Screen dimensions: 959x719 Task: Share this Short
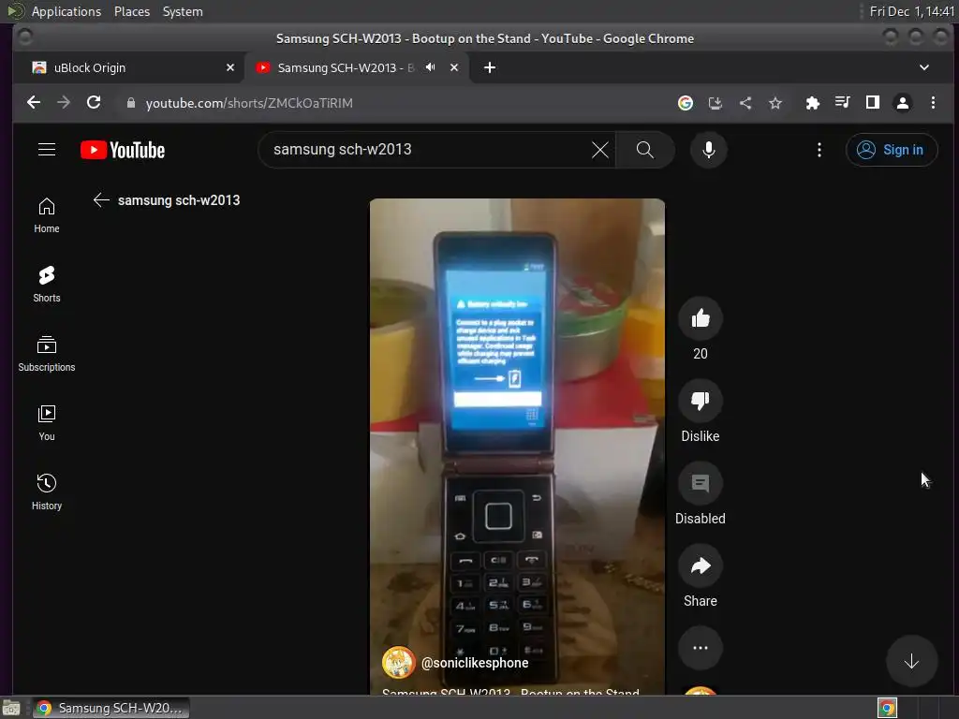(x=701, y=566)
